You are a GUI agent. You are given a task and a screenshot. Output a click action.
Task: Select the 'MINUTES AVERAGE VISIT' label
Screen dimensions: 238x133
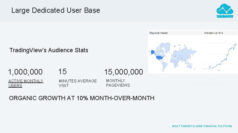[x=78, y=83]
